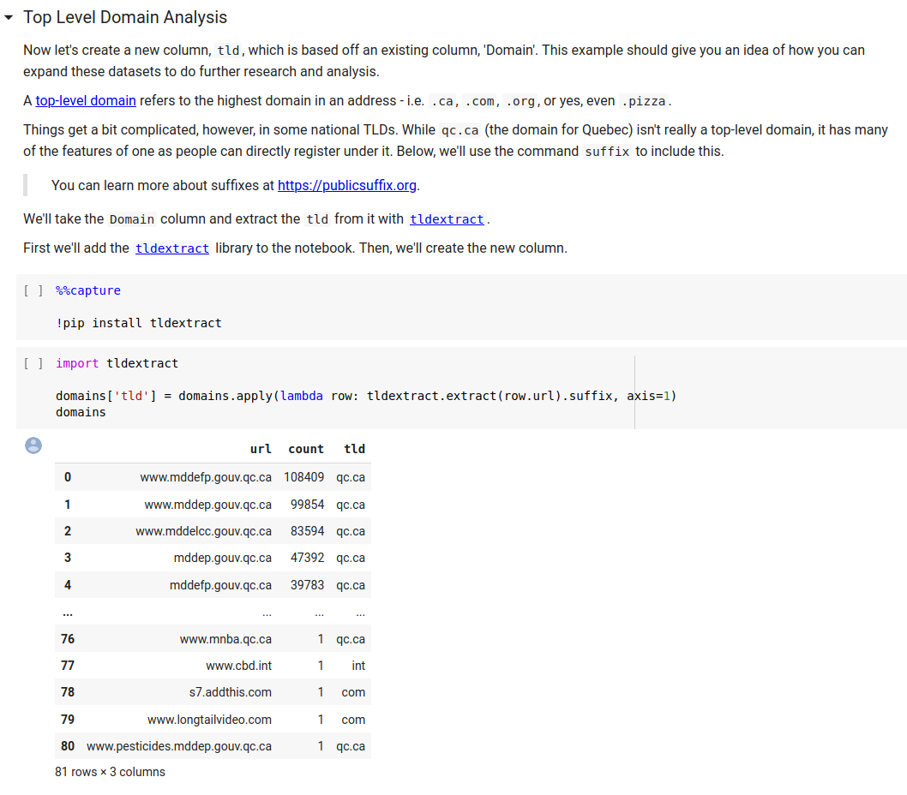Run the pip install tldextract cell
This screenshot has height=795, width=907.
pyautogui.click(x=33, y=290)
